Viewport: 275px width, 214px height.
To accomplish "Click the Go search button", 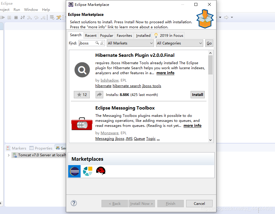I will [209, 43].
